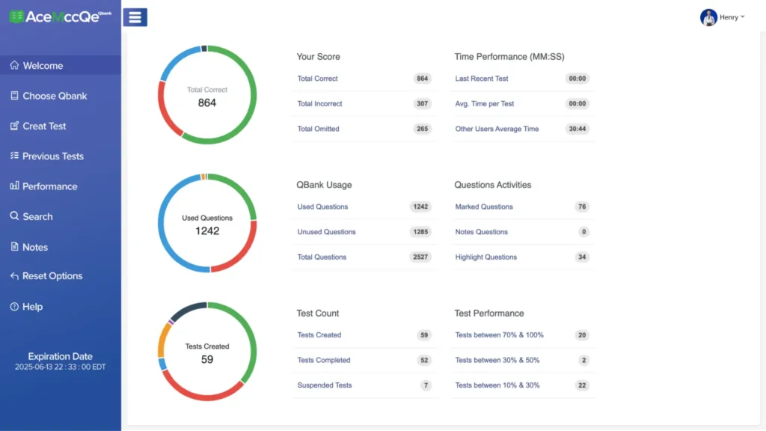Click the Welcome home icon in sidebar

pyautogui.click(x=14, y=66)
